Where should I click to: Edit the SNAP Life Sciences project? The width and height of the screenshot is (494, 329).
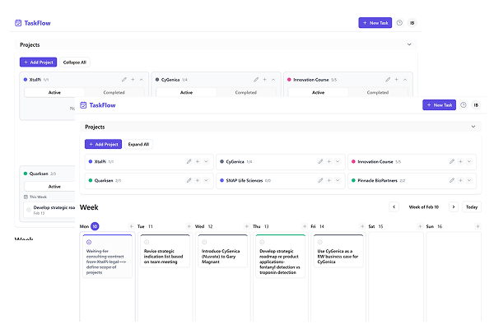(x=320, y=180)
